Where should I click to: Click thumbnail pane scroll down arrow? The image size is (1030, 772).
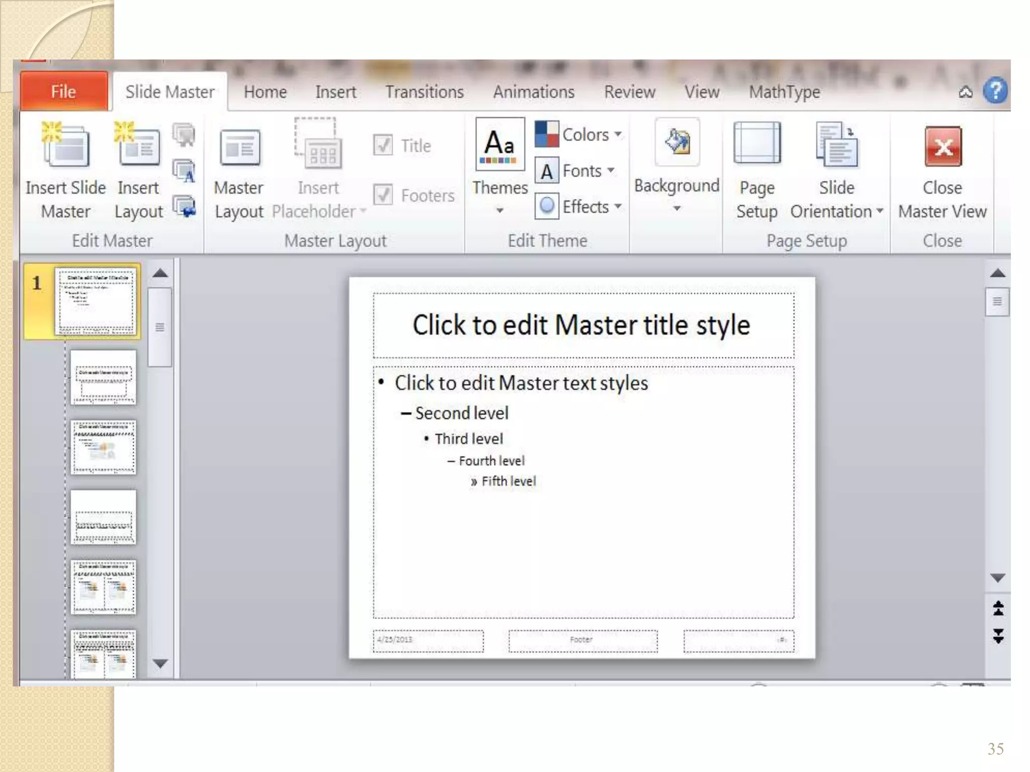tap(160, 663)
